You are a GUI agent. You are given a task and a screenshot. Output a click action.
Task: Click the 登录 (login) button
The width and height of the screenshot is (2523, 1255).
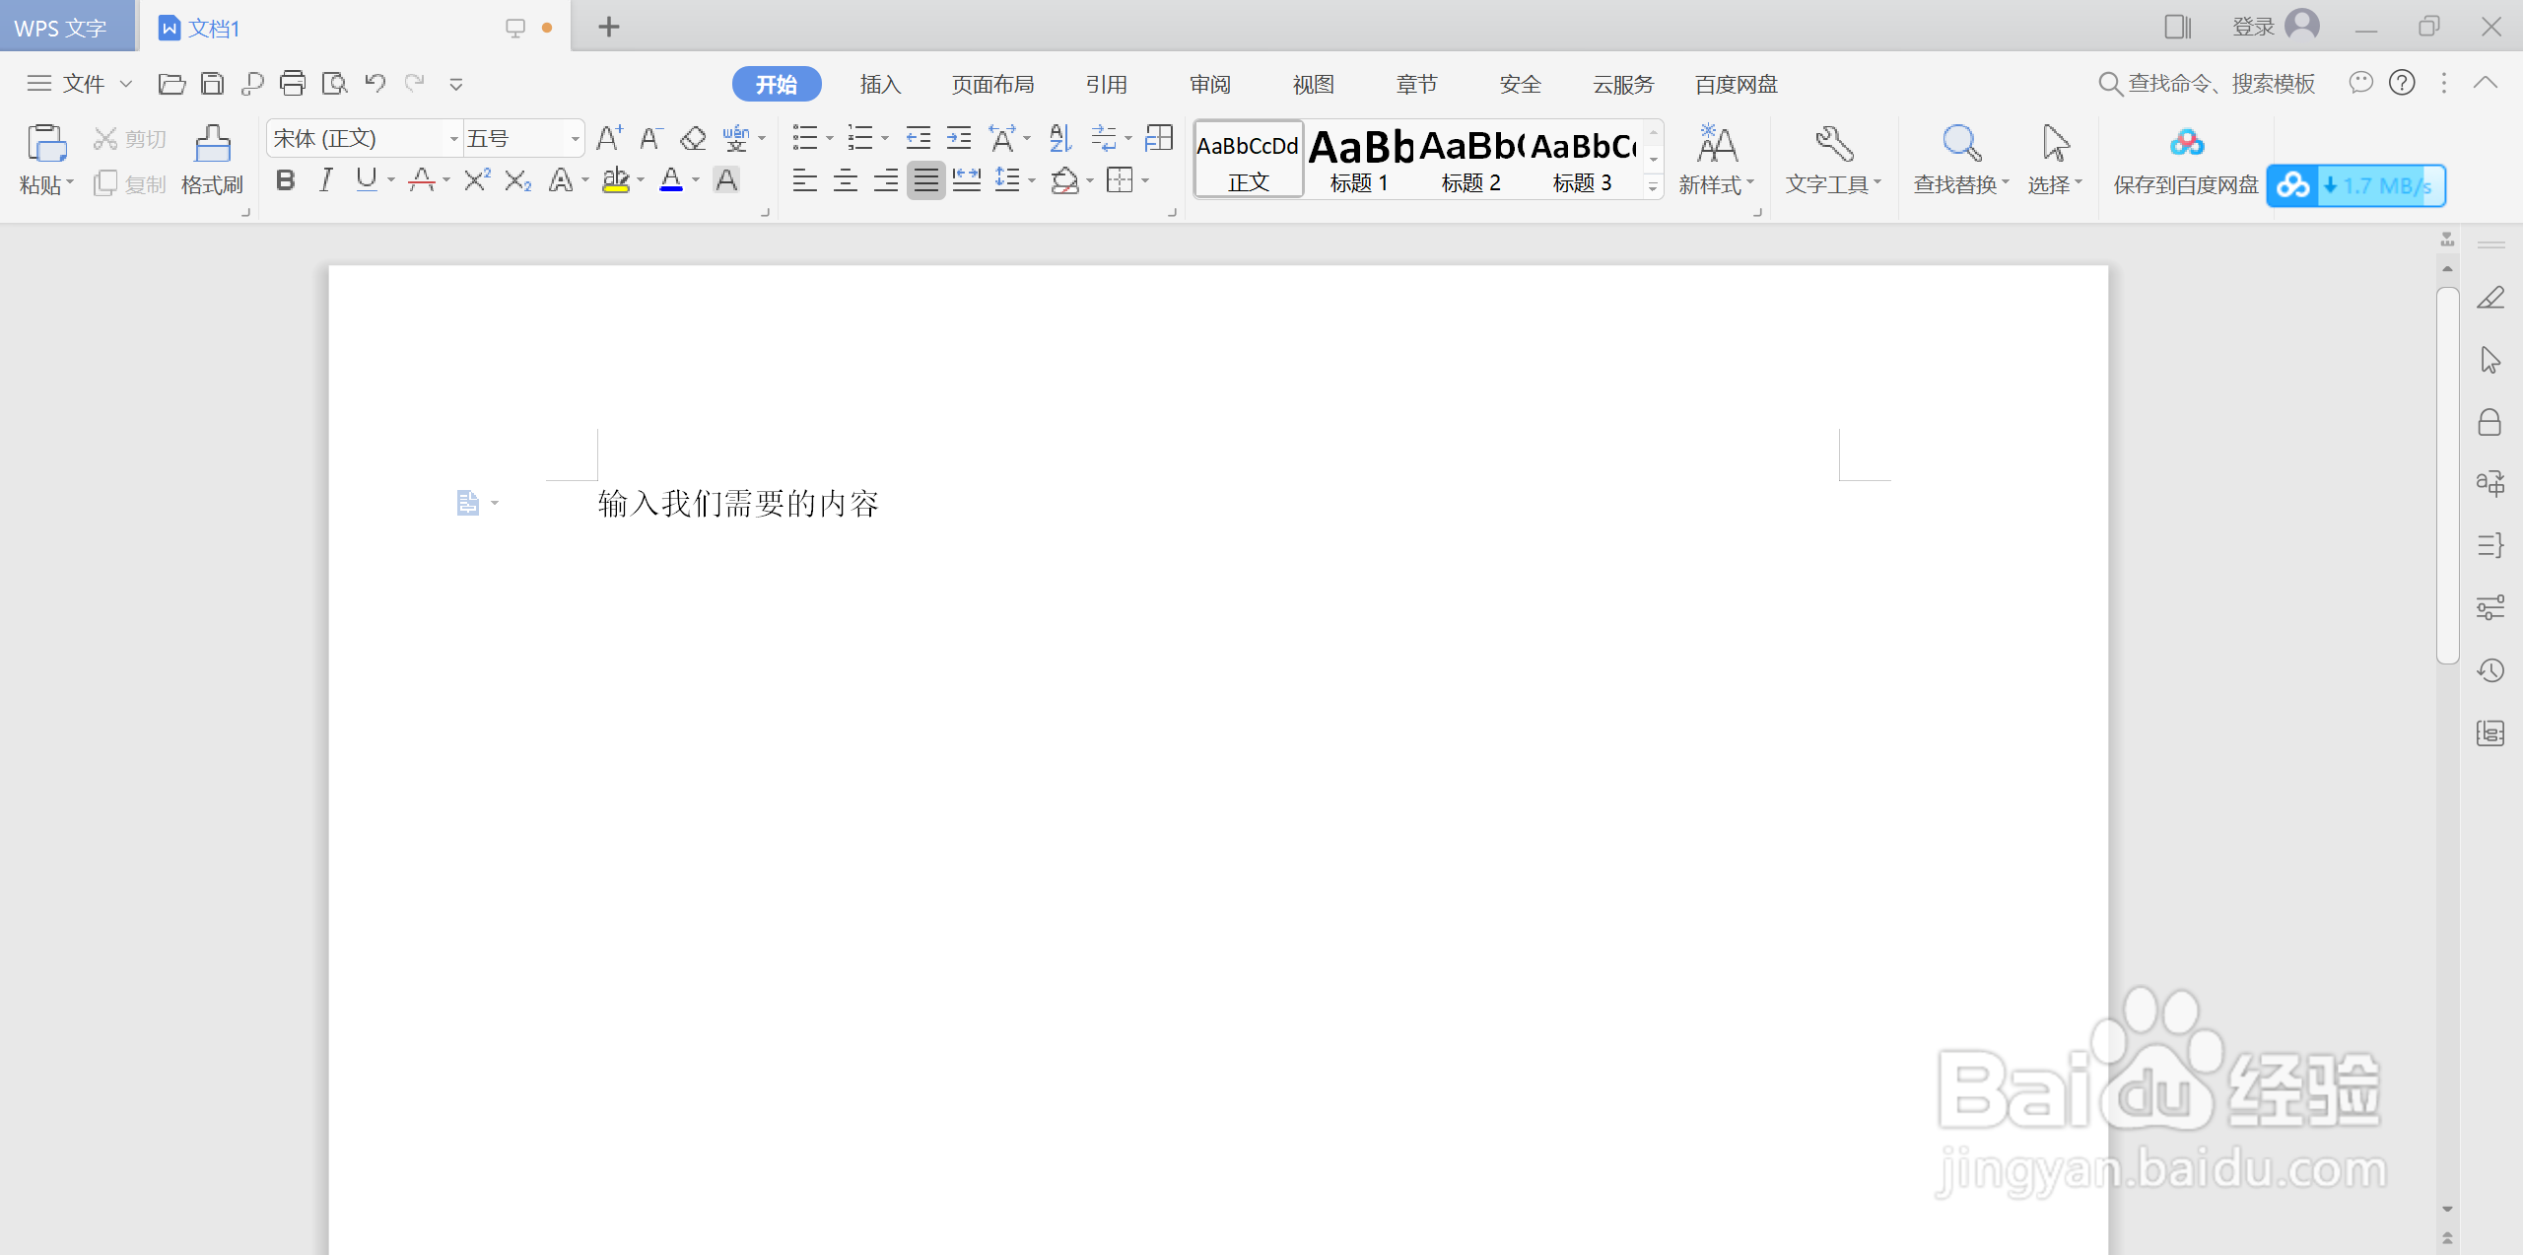point(2253,27)
